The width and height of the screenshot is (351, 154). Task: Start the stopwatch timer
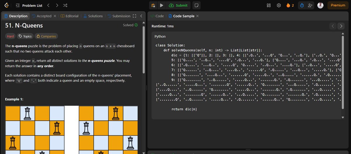(302, 5)
